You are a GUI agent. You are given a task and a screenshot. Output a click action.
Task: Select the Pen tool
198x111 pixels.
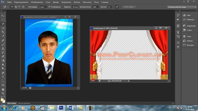pyautogui.click(x=3, y=73)
